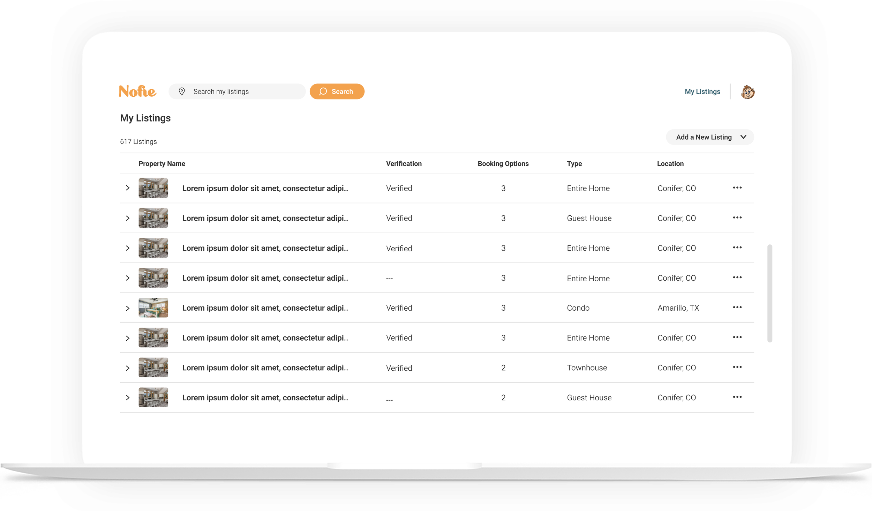Open three-dot menu for the Condo's preceding unverified Entire Home row
The width and height of the screenshot is (872, 511).
coord(737,277)
